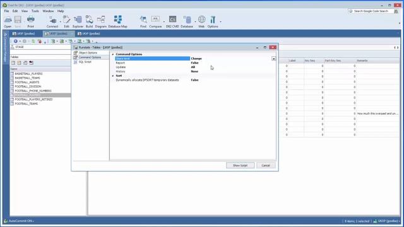Click the Name column header in Tables list
404x227 pixels.
(x=40, y=69)
